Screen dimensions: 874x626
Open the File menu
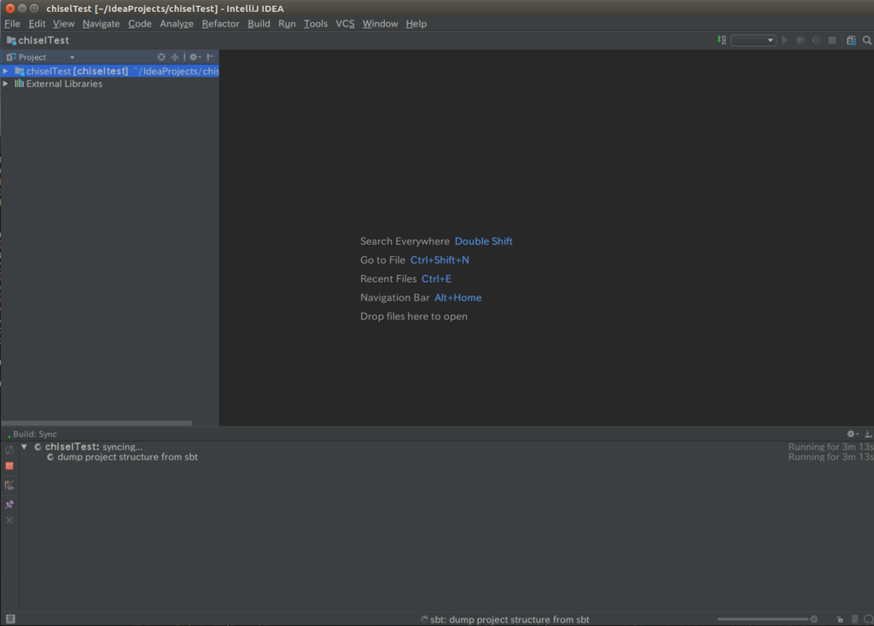point(12,23)
